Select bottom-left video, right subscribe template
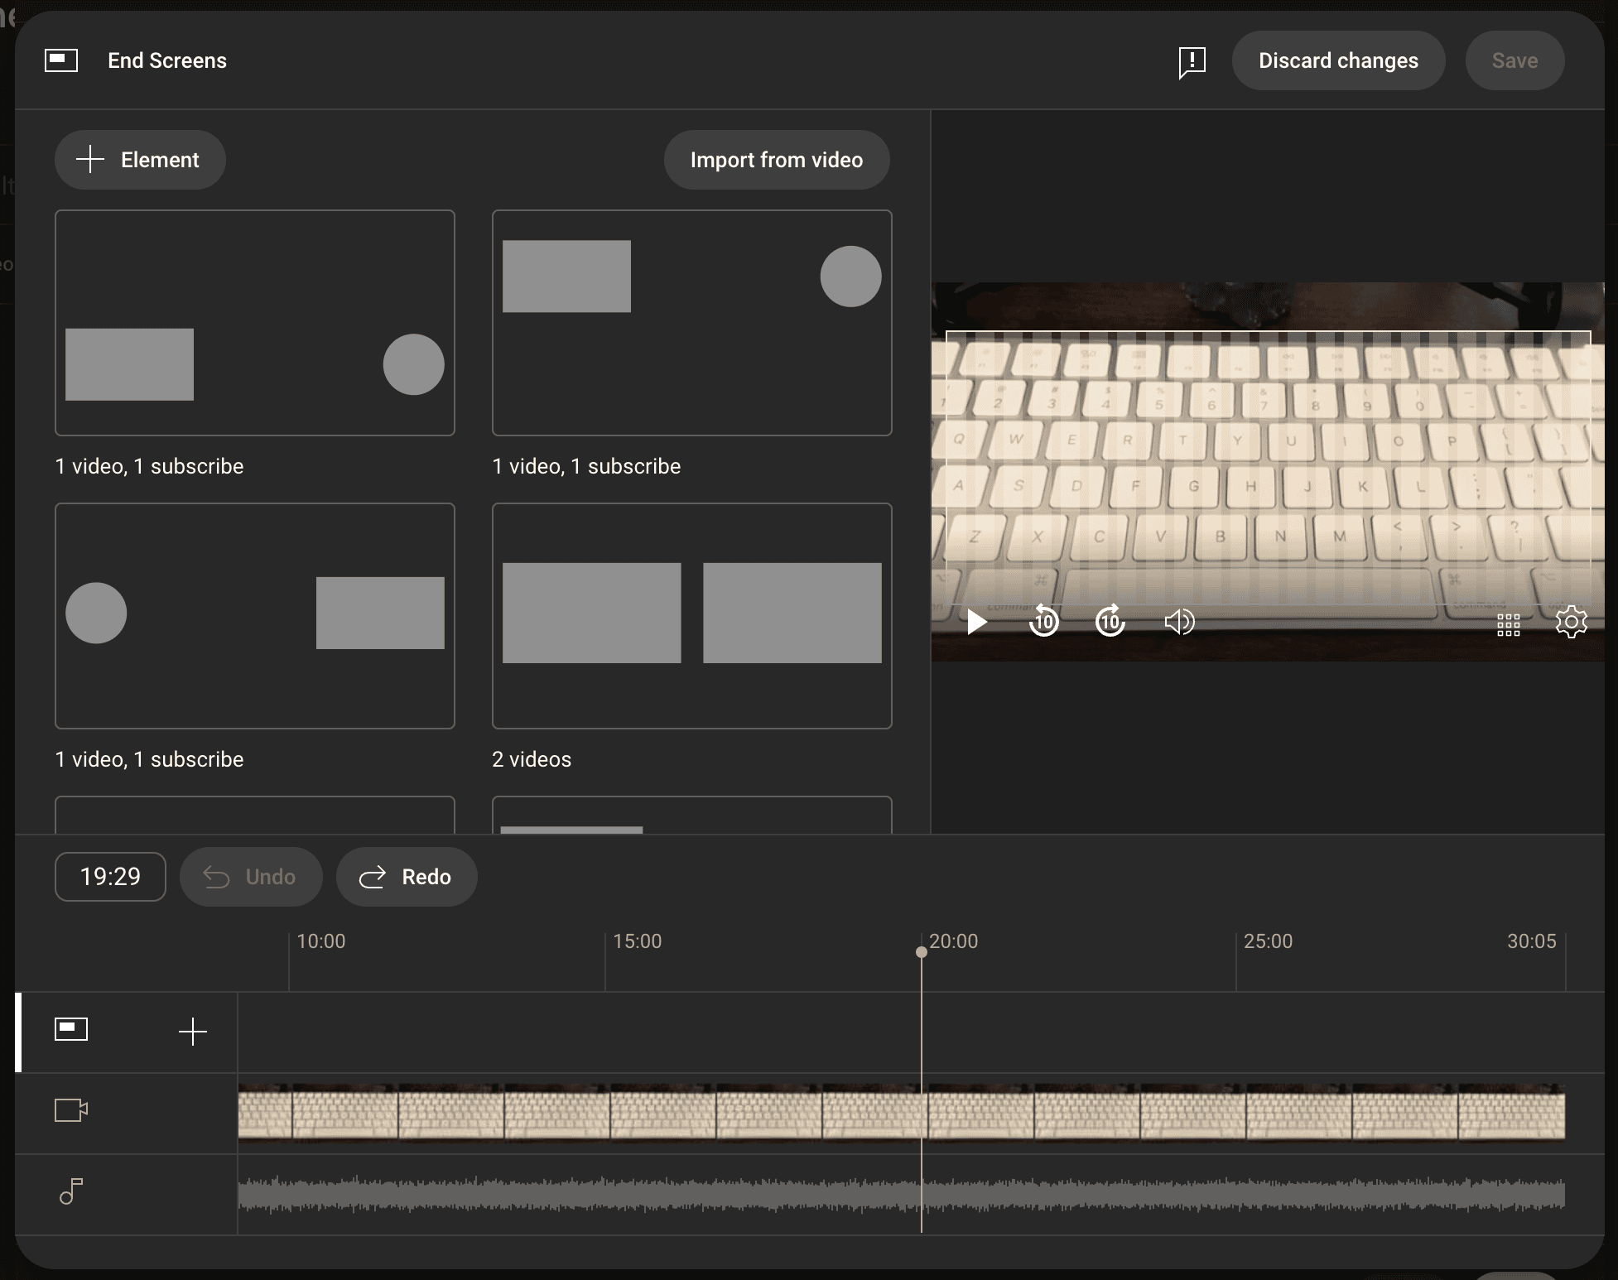Screen dimensions: 1618x1280 [x=255, y=323]
